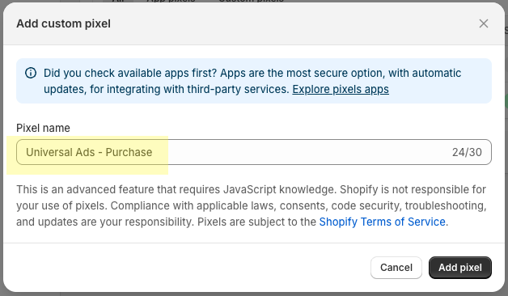Click the Pixel name field label
508x296 pixels.
pos(43,128)
